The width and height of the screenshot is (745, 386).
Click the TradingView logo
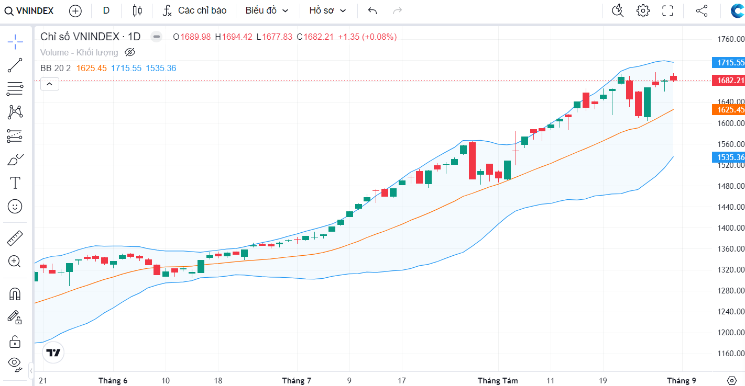[x=53, y=353]
